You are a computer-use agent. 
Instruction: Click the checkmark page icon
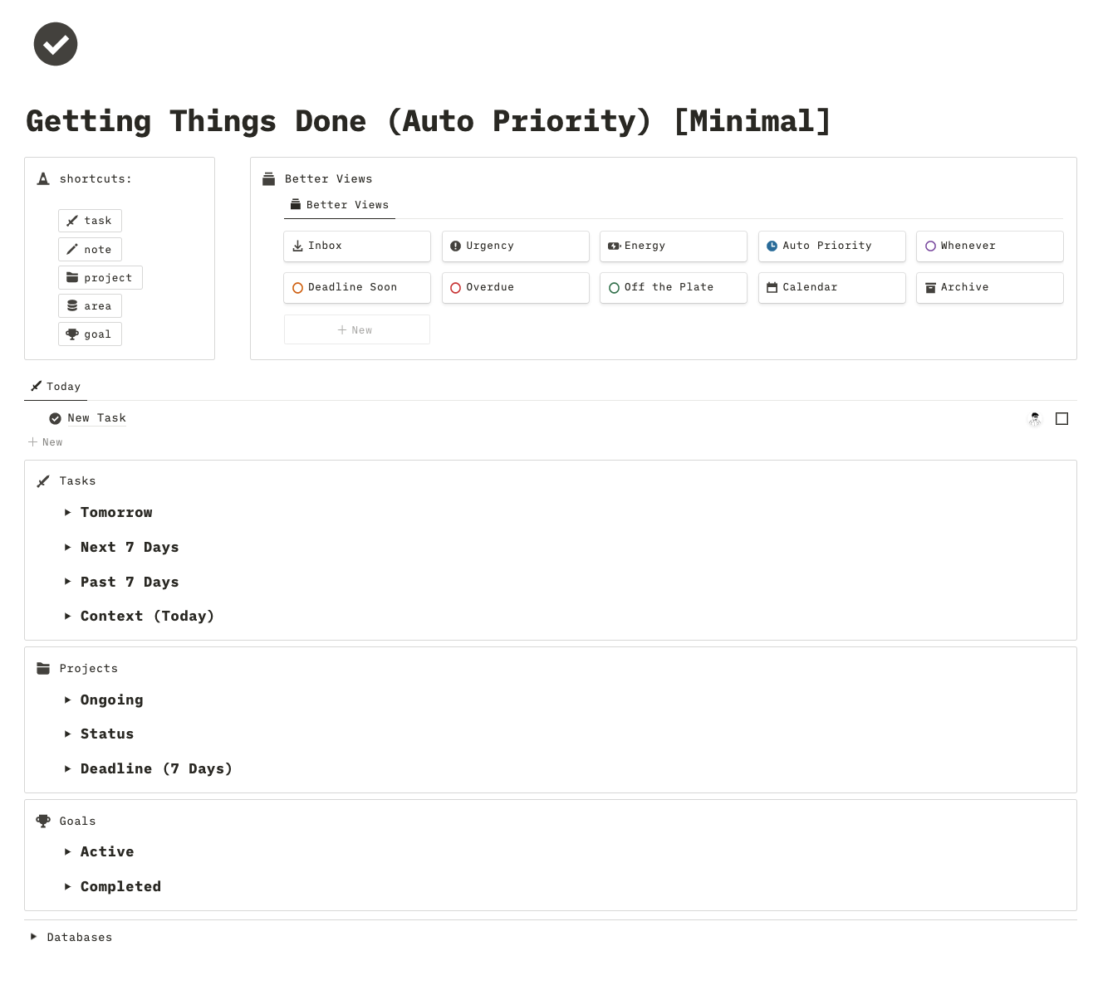(x=56, y=44)
